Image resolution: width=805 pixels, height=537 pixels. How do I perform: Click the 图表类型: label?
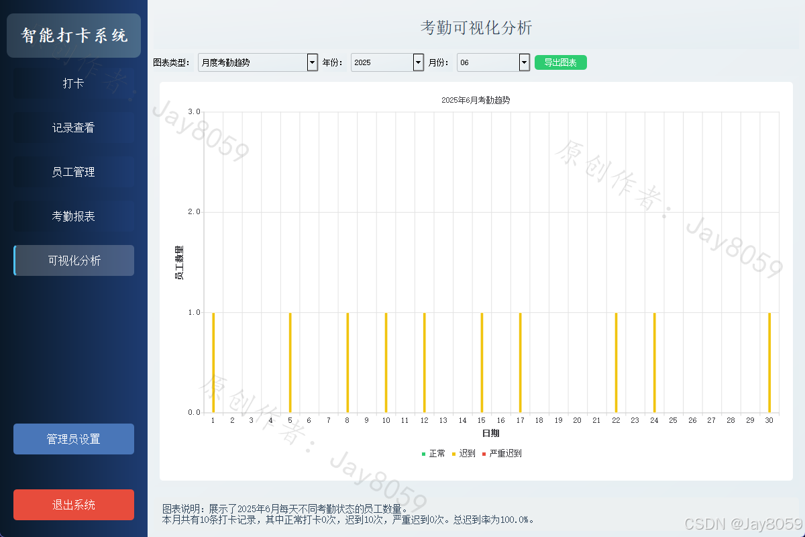(172, 62)
